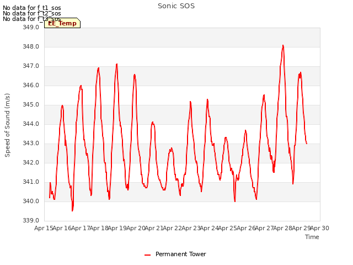Click the curve's final point near Apr 29
The height and width of the screenshot is (265, 353).
[x=307, y=144]
